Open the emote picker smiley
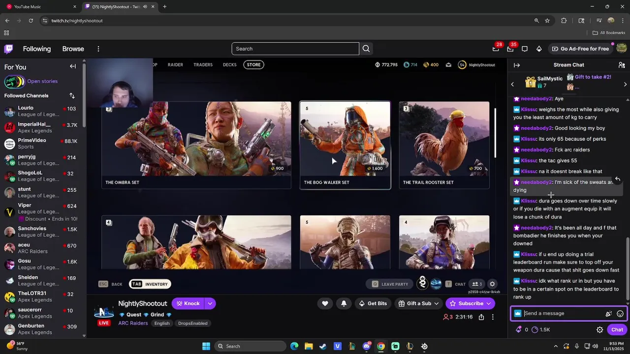The height and width of the screenshot is (354, 630). (x=620, y=314)
